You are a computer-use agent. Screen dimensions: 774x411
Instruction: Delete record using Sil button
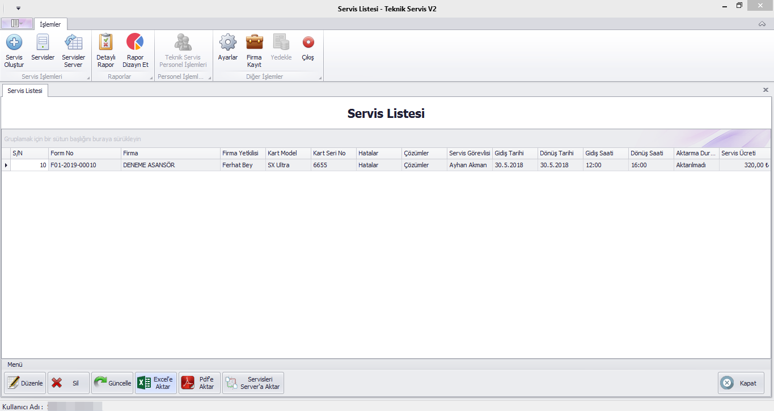coord(68,383)
